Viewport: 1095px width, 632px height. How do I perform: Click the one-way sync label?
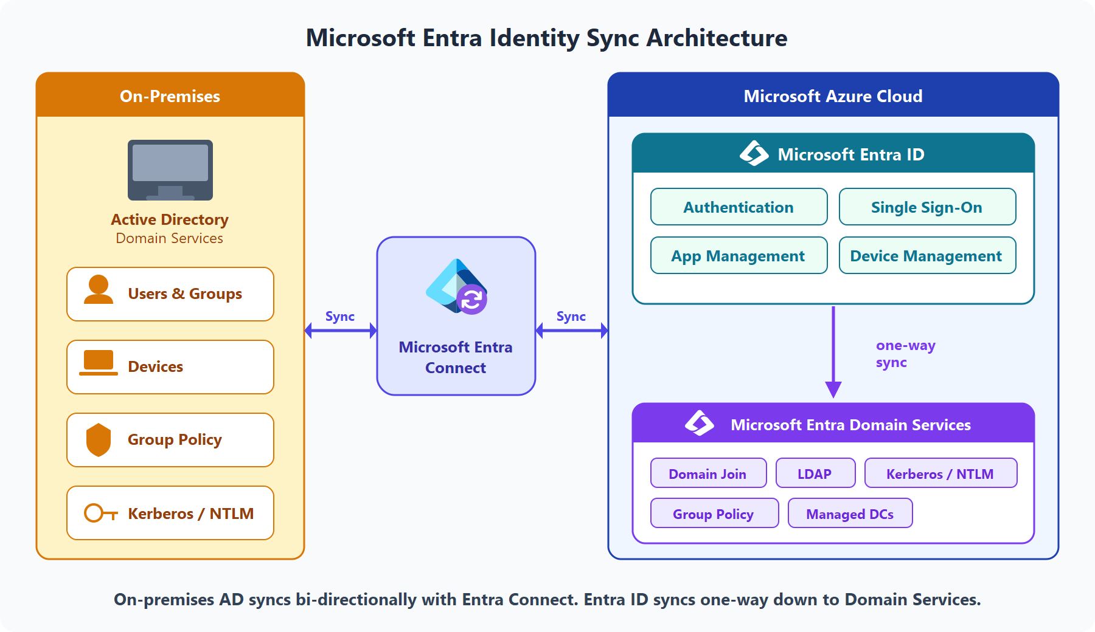(906, 354)
